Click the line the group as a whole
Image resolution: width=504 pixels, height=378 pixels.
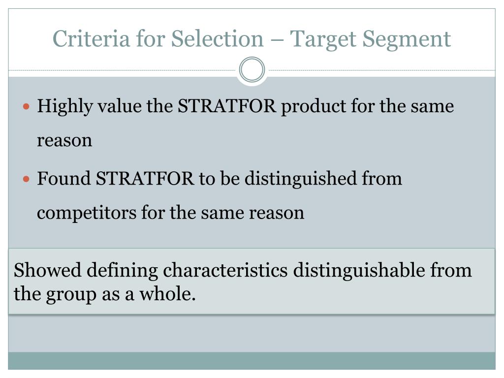[105, 294]
